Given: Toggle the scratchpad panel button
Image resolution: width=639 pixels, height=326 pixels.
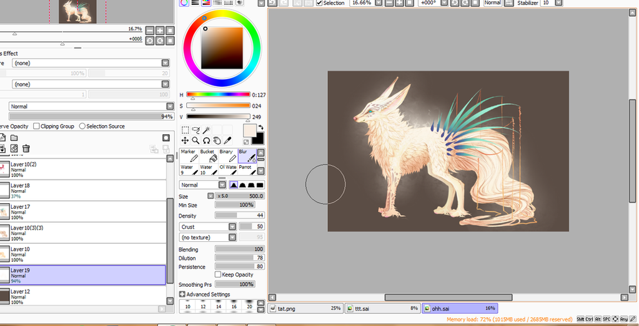Looking at the screenshot, I should tap(239, 2).
